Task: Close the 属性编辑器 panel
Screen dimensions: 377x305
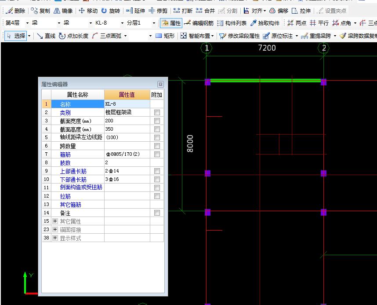Action: (160, 84)
